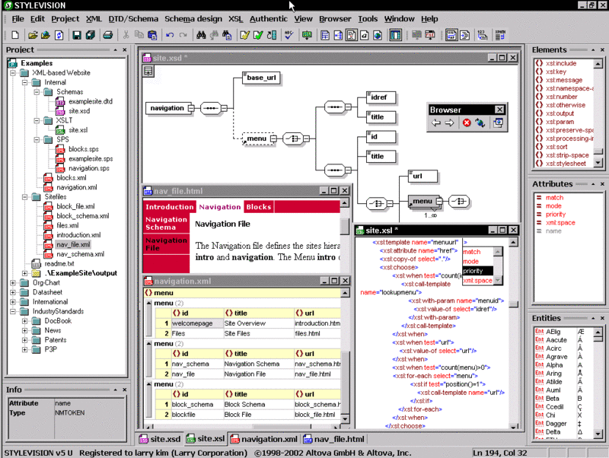Click the Copy toolbar icon
This screenshot has width=609, height=458.
coord(139,35)
